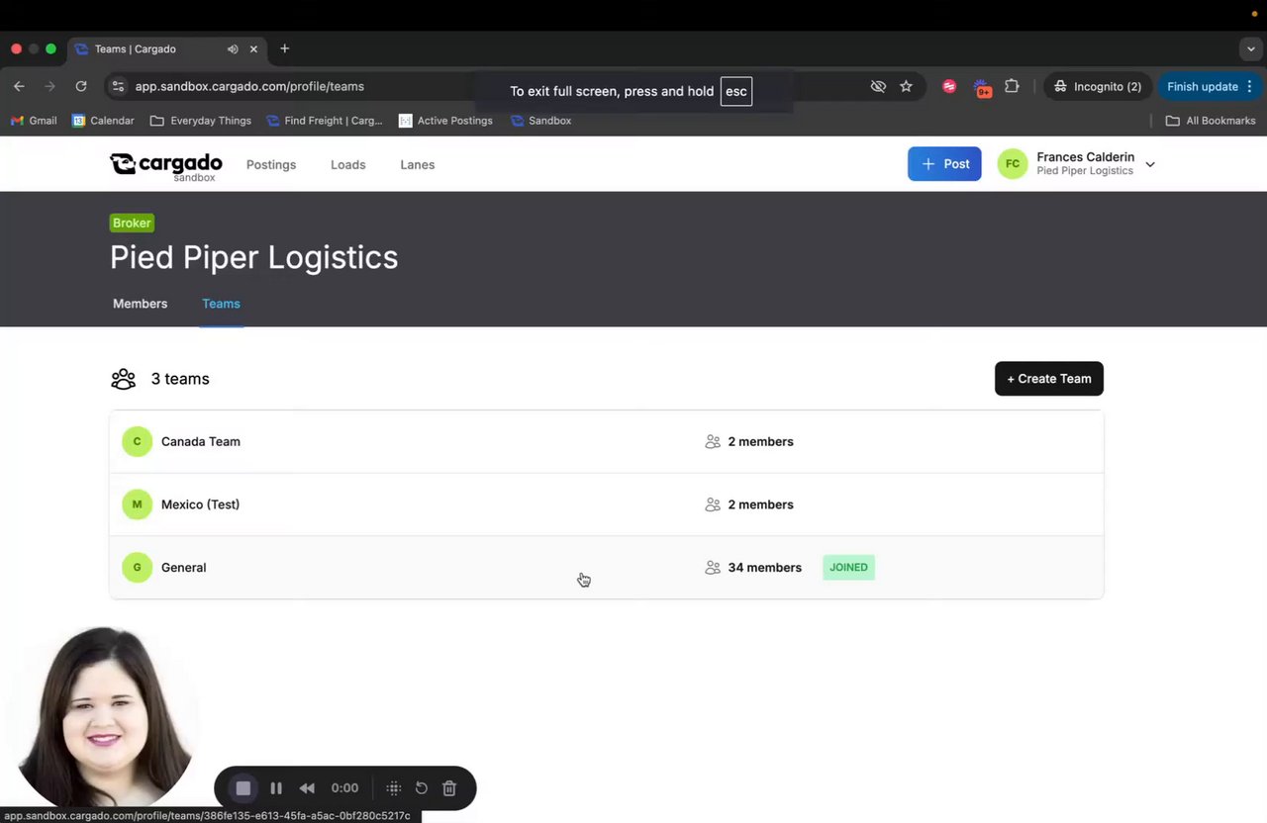Open the Incognito (2) indicator
1267x823 pixels.
coord(1098,86)
